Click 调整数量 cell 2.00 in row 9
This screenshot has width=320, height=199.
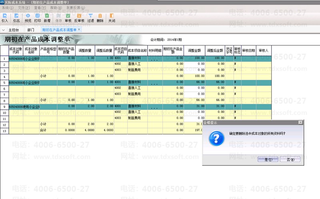click(x=85, y=107)
